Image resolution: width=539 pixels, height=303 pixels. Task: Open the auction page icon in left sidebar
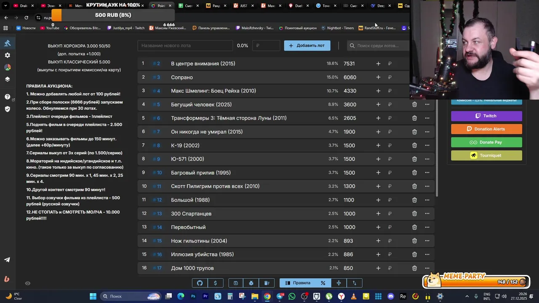(7, 43)
